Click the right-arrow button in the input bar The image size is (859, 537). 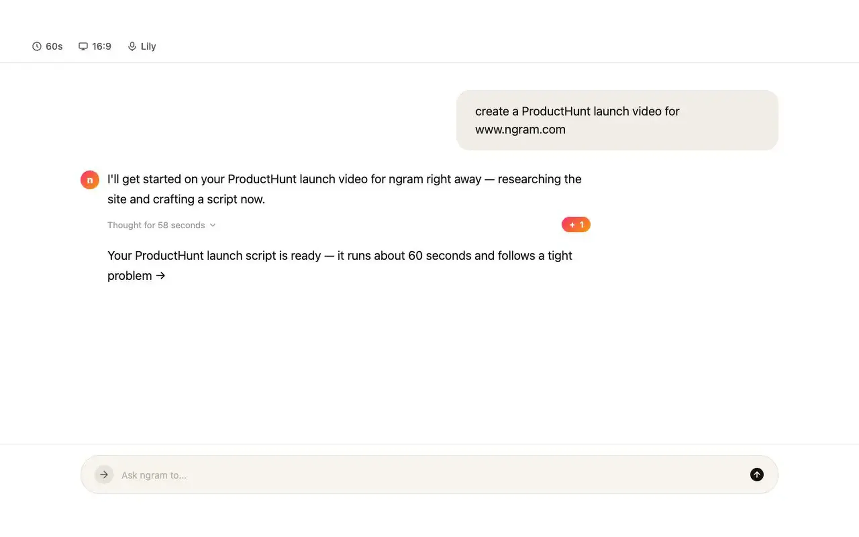point(104,475)
